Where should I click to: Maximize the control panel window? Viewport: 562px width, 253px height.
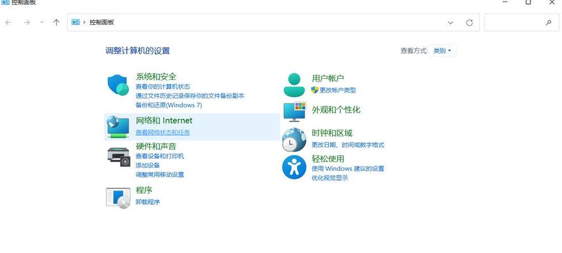point(528,2)
